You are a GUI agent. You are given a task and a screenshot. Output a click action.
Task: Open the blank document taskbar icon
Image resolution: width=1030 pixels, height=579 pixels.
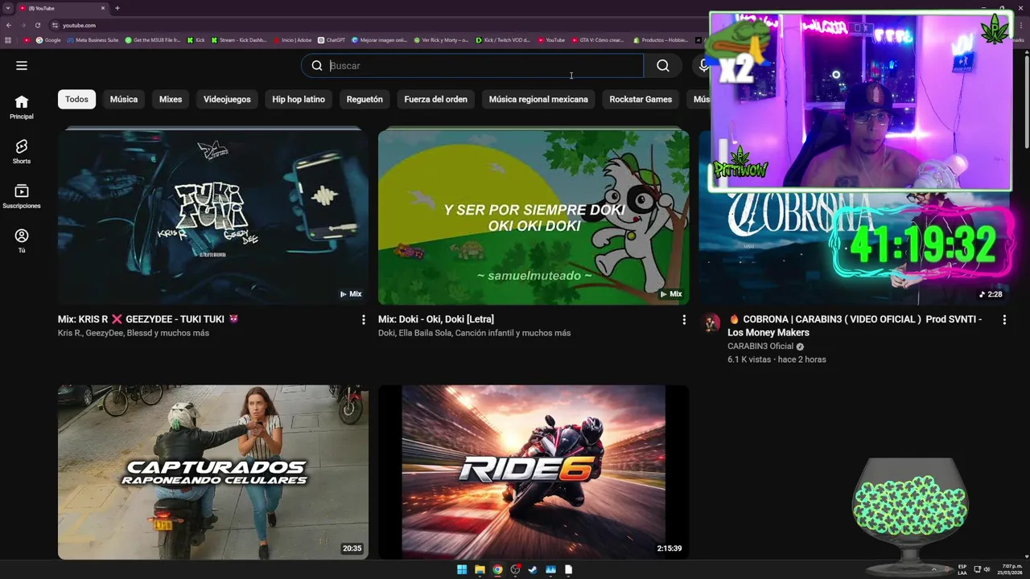point(568,569)
